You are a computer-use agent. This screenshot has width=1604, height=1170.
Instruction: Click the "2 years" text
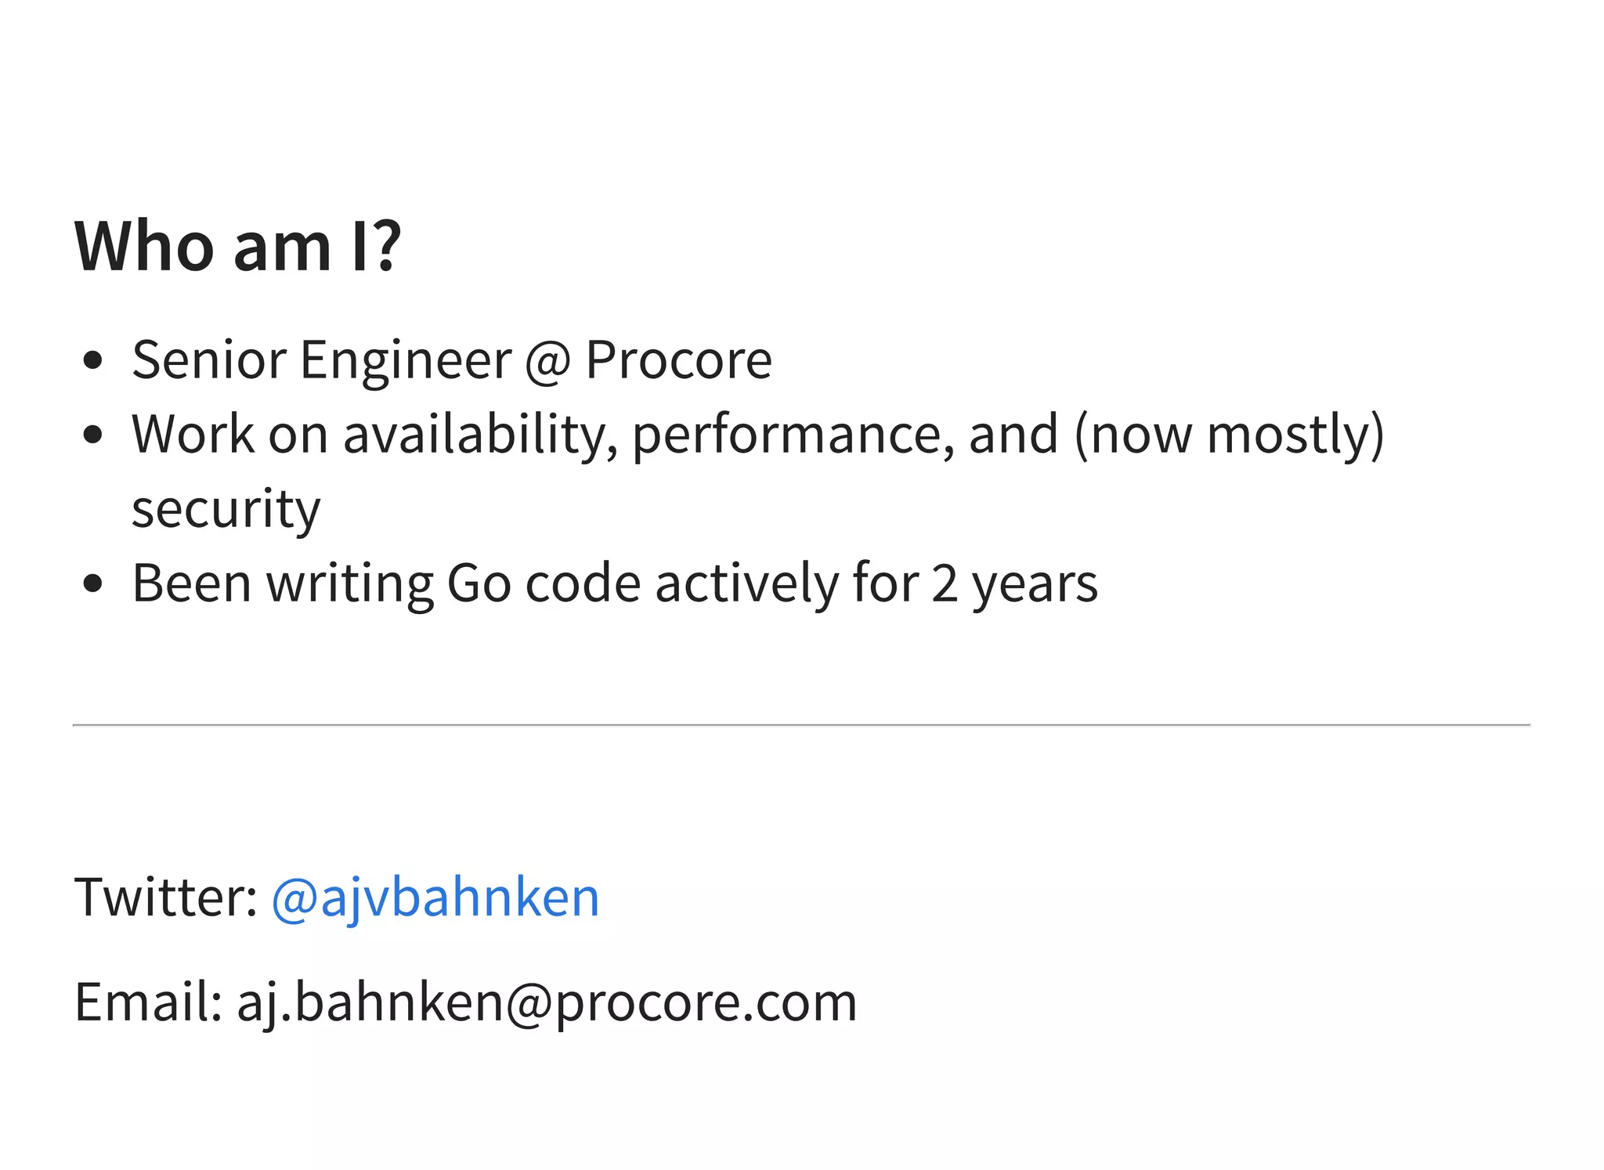(x=1014, y=583)
